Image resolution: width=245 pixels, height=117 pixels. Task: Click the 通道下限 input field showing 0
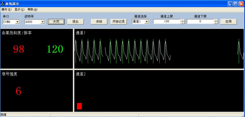[200, 21]
